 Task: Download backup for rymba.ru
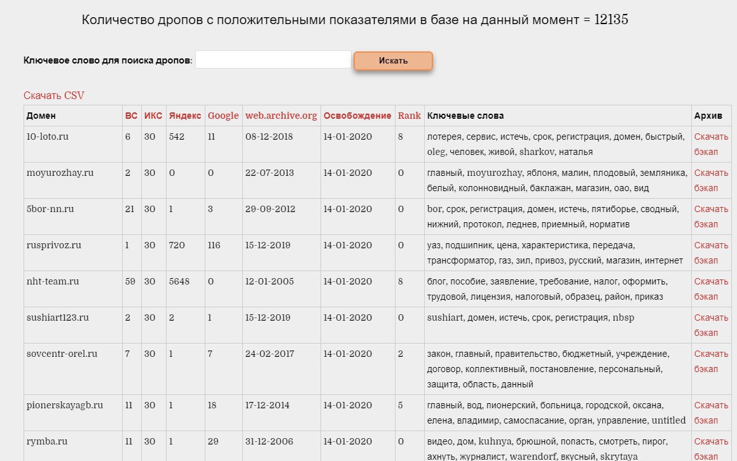pos(711,449)
